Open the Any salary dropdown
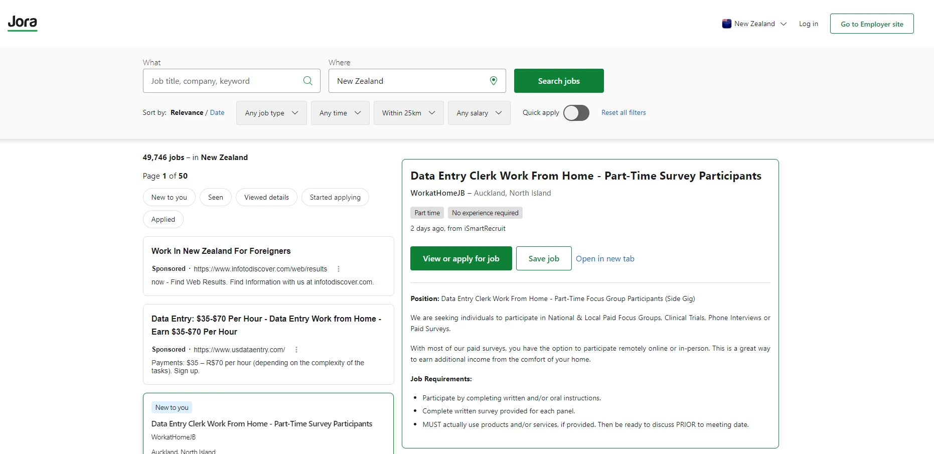The width and height of the screenshot is (934, 454). point(479,113)
